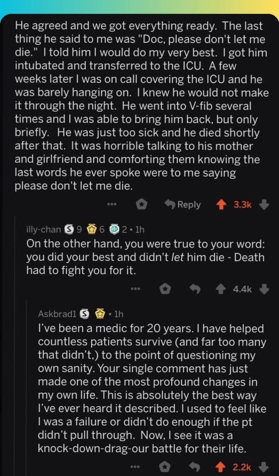Upvote illy-chan's reply with 4.4k points
279x476 pixels.
[221, 290]
